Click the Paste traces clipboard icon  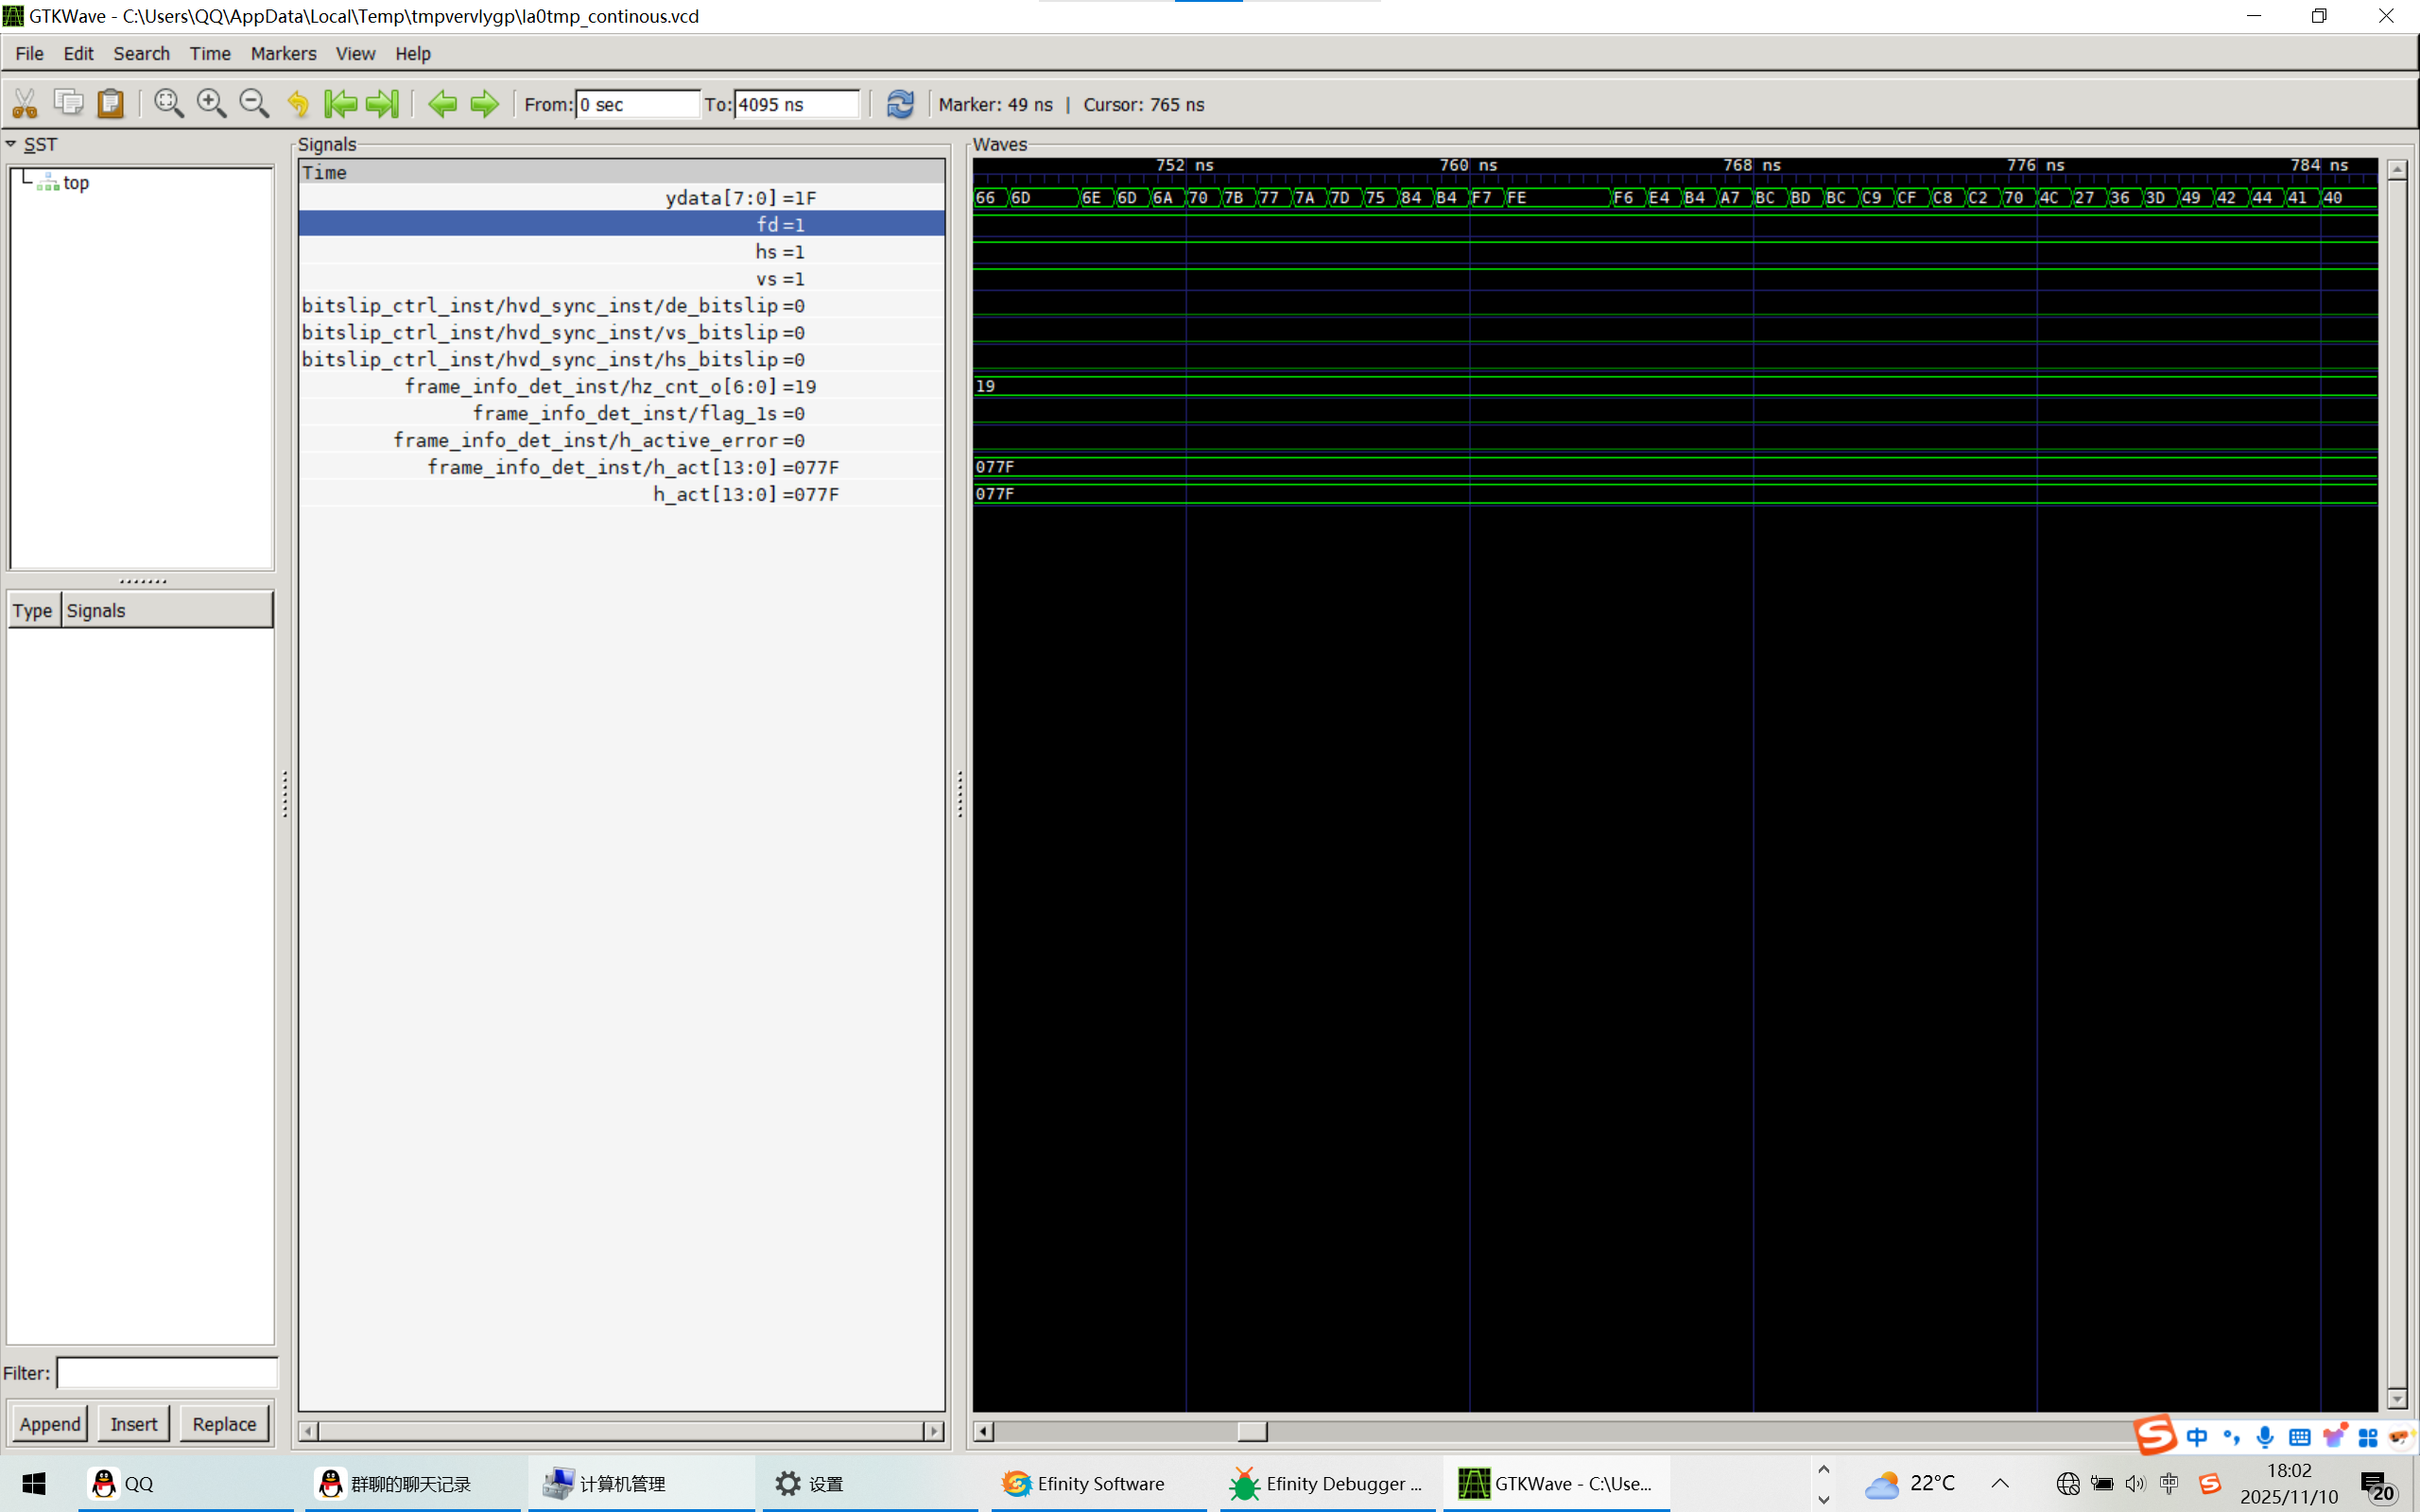[x=110, y=104]
